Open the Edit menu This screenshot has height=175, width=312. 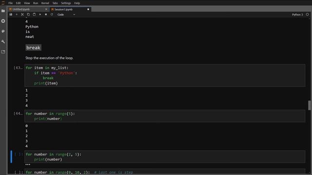pyautogui.click(x=18, y=3)
